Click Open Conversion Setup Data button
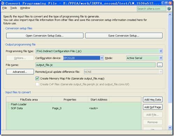 tap(45, 35)
